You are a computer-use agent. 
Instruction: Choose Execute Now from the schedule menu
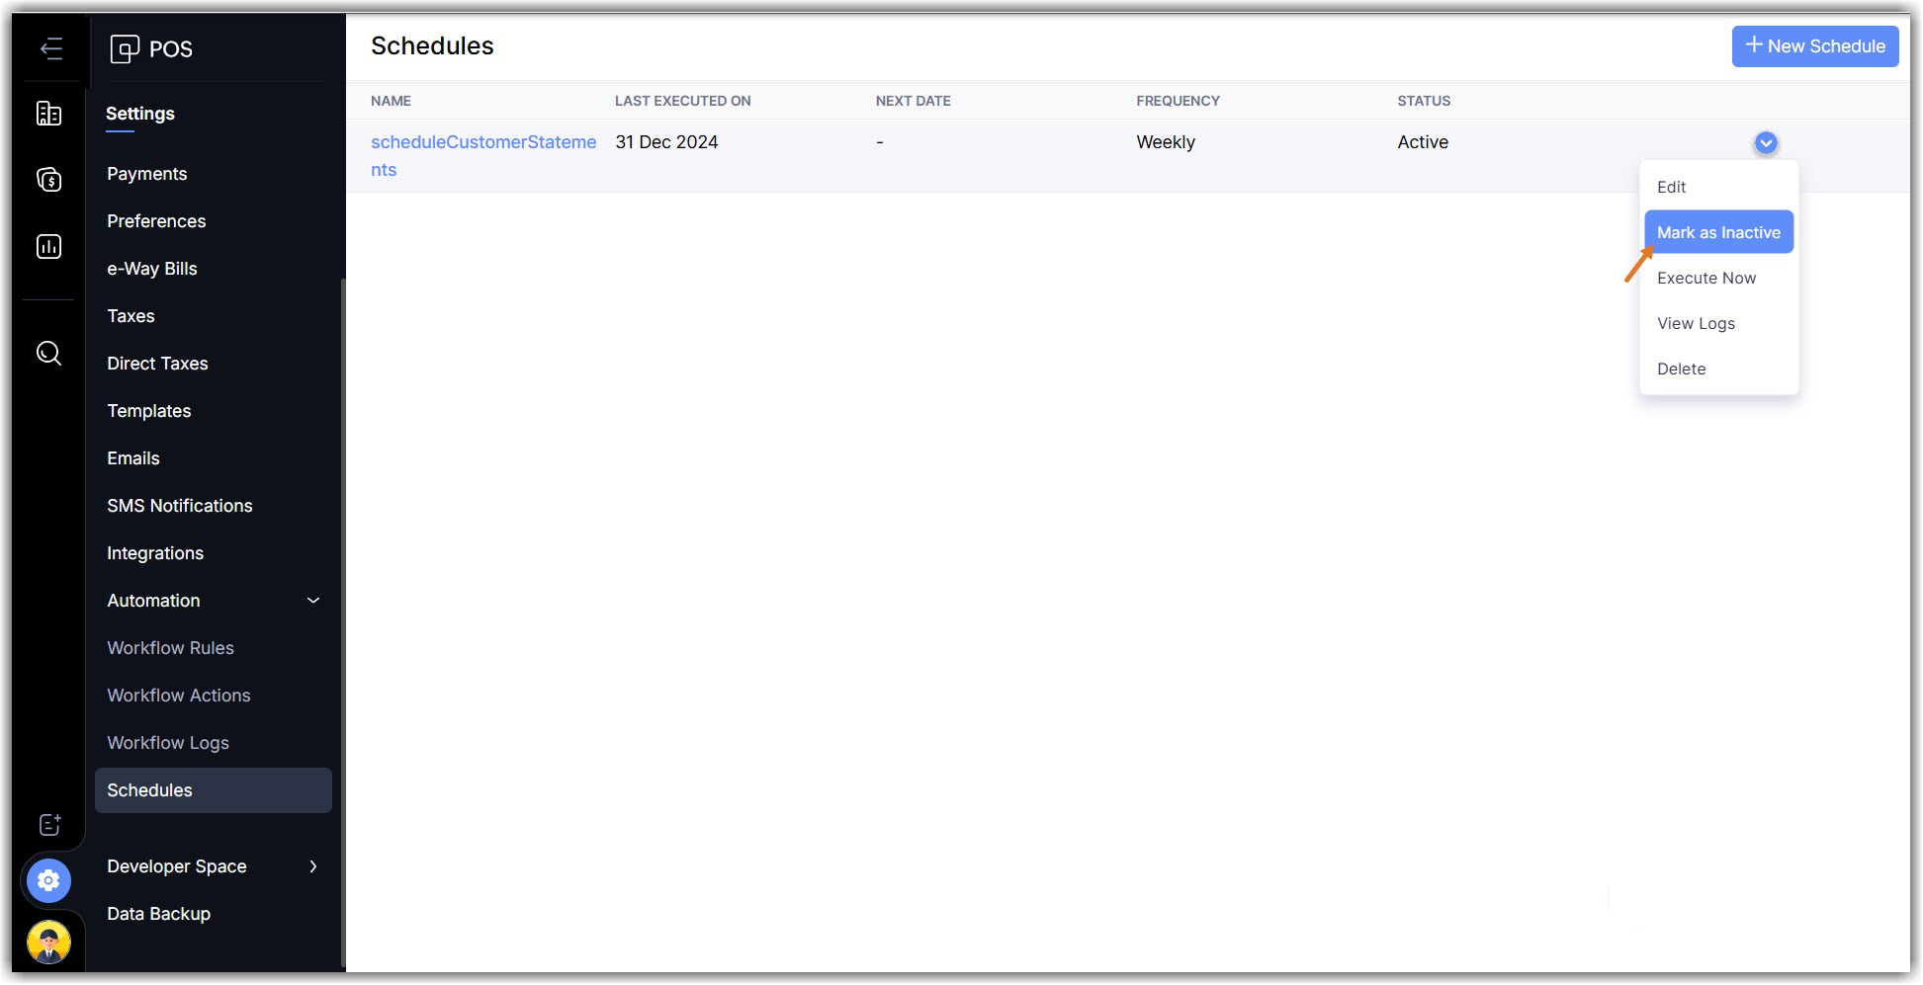1718,278
